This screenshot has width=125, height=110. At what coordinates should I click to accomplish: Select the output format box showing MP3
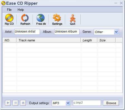(61, 103)
